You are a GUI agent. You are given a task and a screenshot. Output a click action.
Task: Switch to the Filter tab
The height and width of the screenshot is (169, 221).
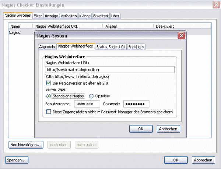[38, 16]
